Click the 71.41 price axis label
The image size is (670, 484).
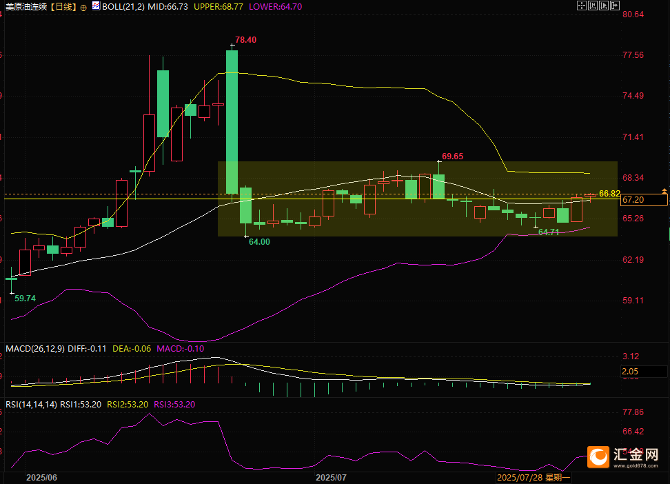(633, 137)
